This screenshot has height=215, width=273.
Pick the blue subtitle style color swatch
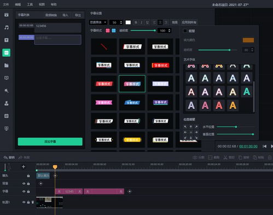pos(114,31)
